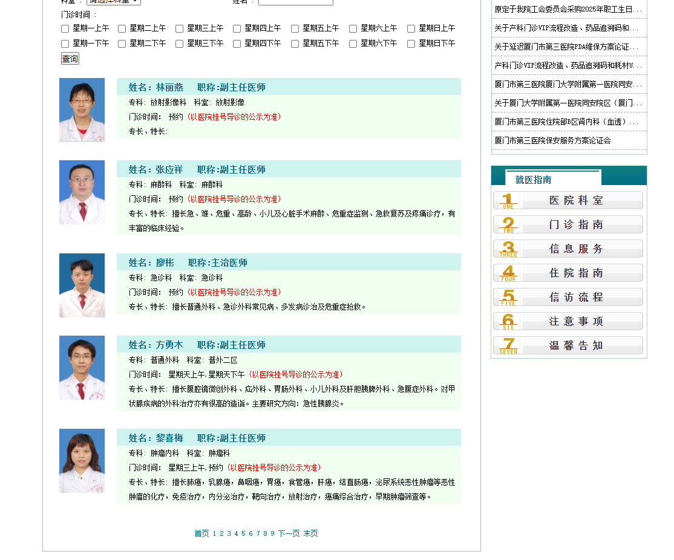Check the 星期一下午 checkbox
Viewport: 674px width, 560px height.
pos(65,44)
